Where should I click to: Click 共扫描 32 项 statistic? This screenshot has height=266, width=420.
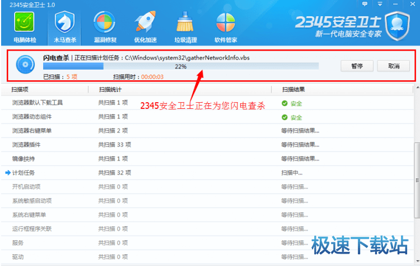coord(115,173)
